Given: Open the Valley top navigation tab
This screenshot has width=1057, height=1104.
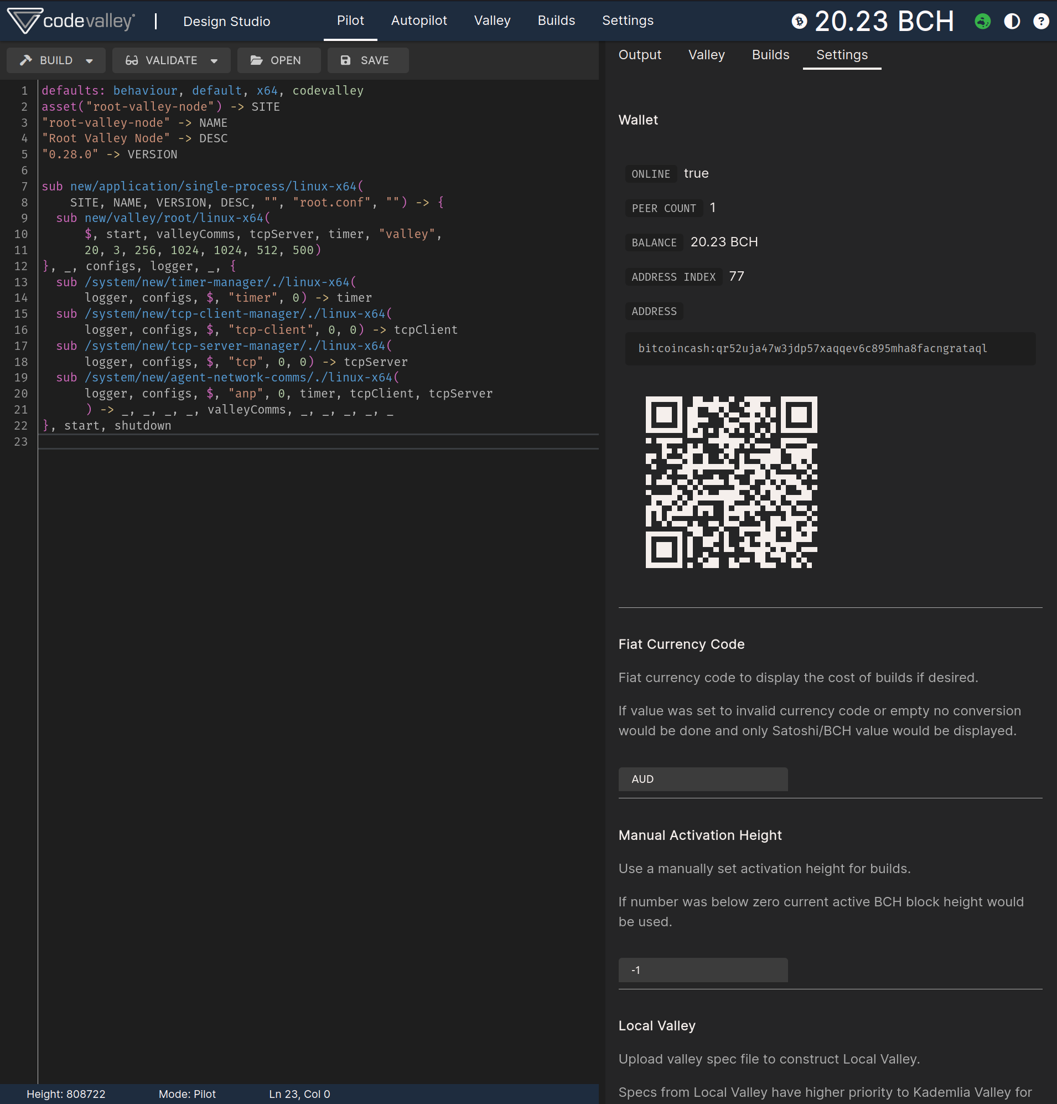Looking at the screenshot, I should (x=492, y=21).
